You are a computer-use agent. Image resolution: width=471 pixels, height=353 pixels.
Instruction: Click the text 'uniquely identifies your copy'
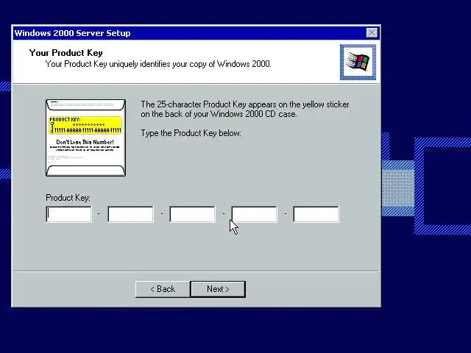pos(158,64)
